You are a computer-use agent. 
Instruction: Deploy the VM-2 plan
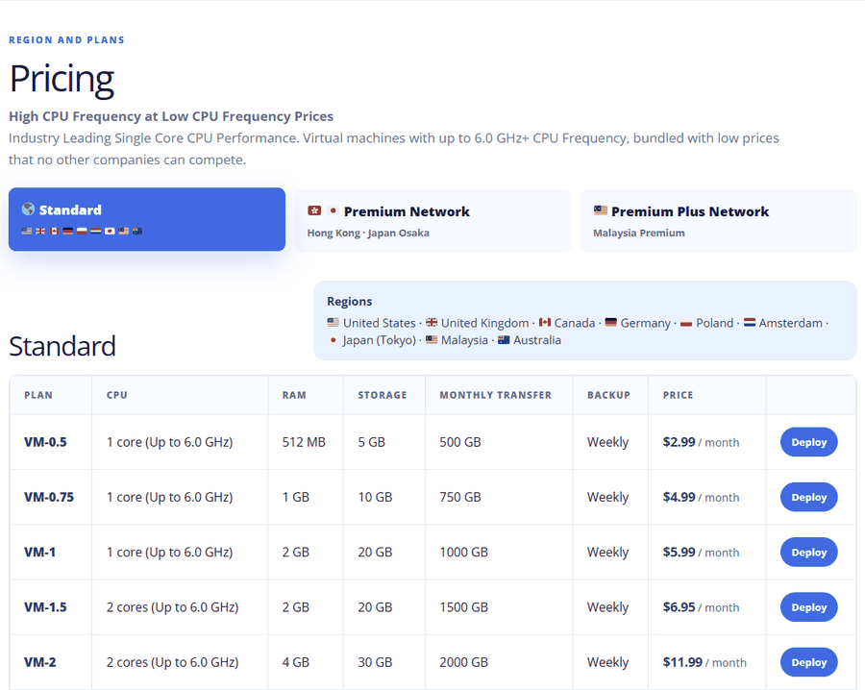click(808, 662)
